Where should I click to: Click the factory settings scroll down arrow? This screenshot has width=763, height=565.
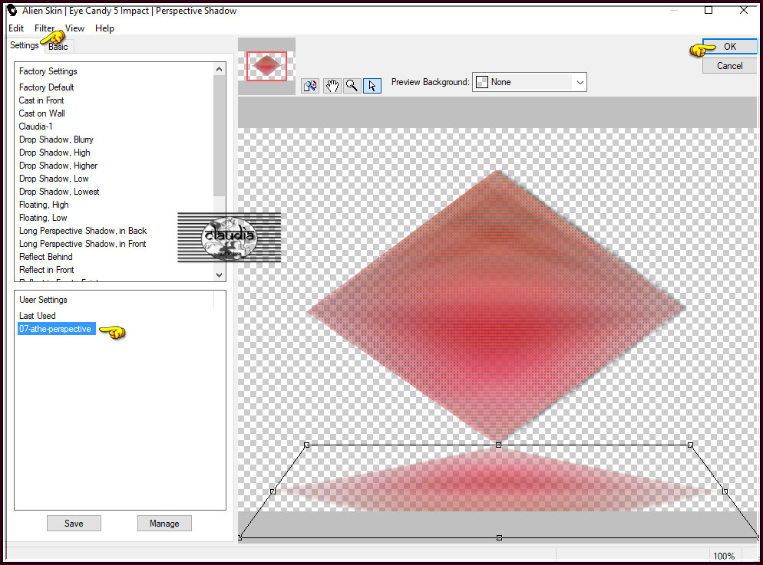[x=220, y=274]
